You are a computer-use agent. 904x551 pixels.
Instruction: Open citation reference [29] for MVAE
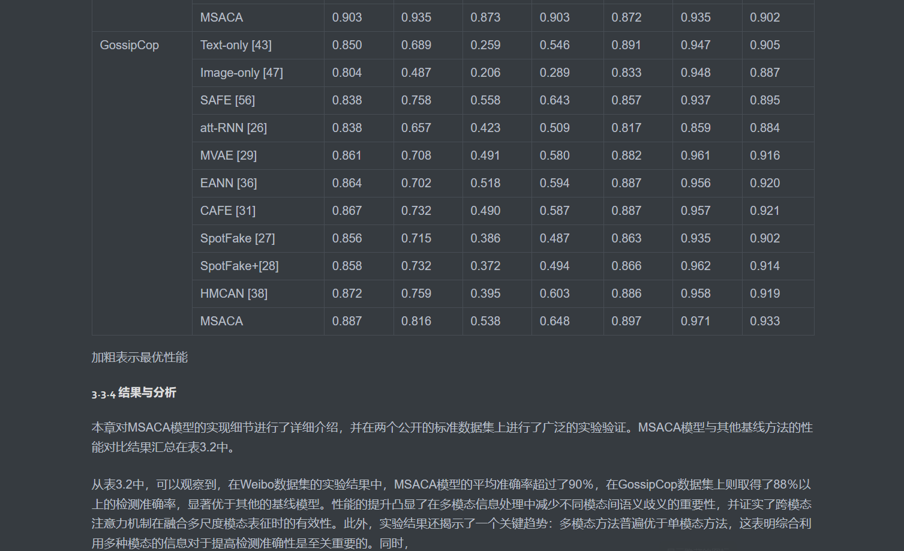tap(247, 155)
